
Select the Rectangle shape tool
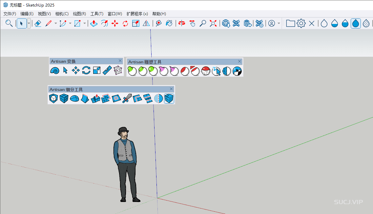click(77, 23)
